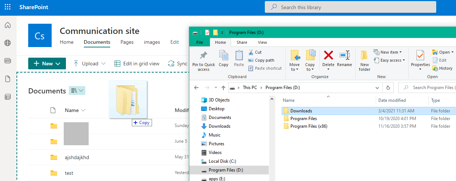
Task: Click Copy path in Clipboard group
Action: coord(261,60)
